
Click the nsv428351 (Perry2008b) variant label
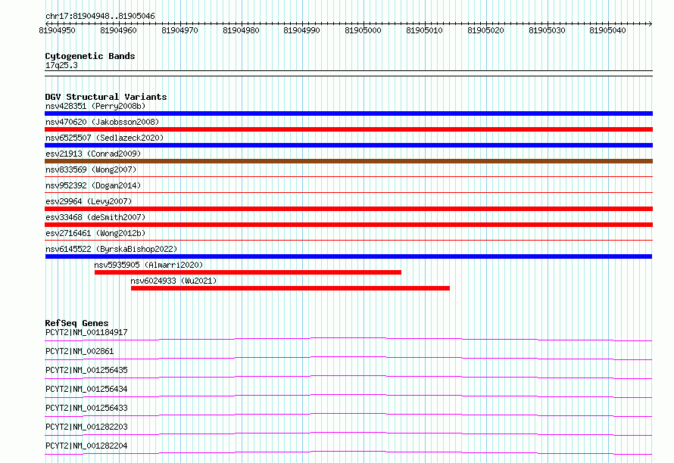pyautogui.click(x=95, y=106)
